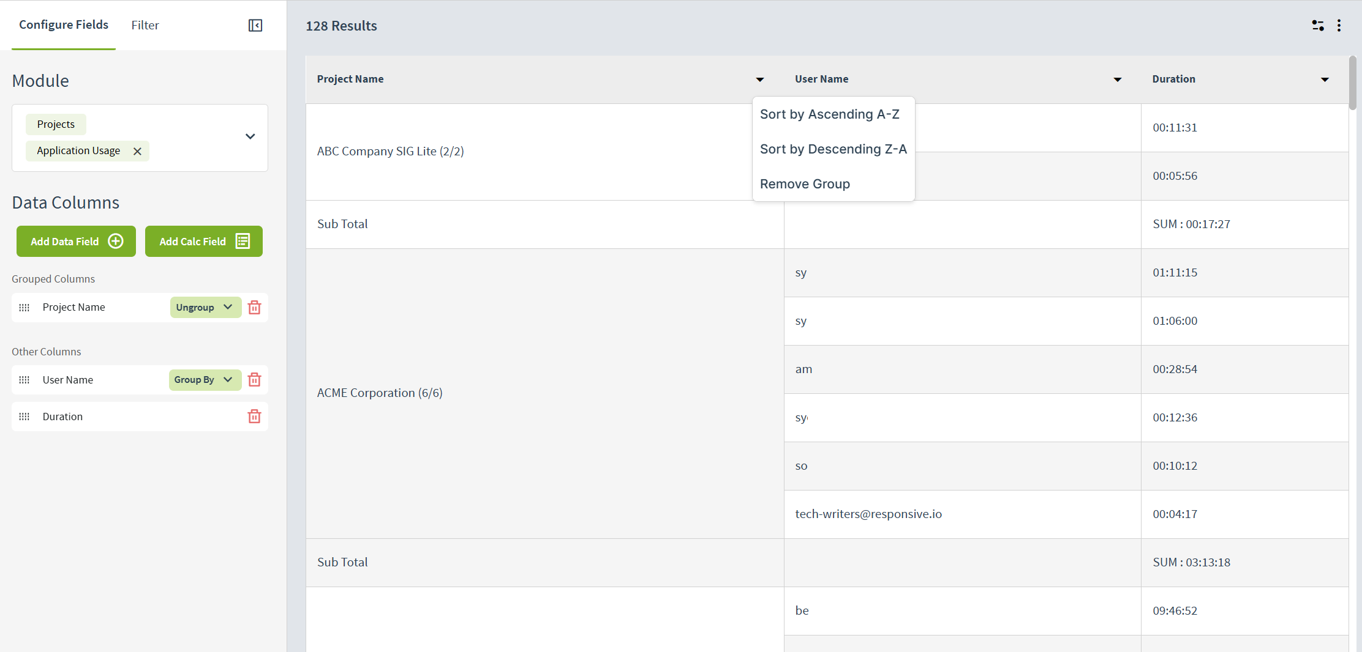Click the Add Data Field button
Viewport: 1362px width, 652px height.
[x=77, y=242]
